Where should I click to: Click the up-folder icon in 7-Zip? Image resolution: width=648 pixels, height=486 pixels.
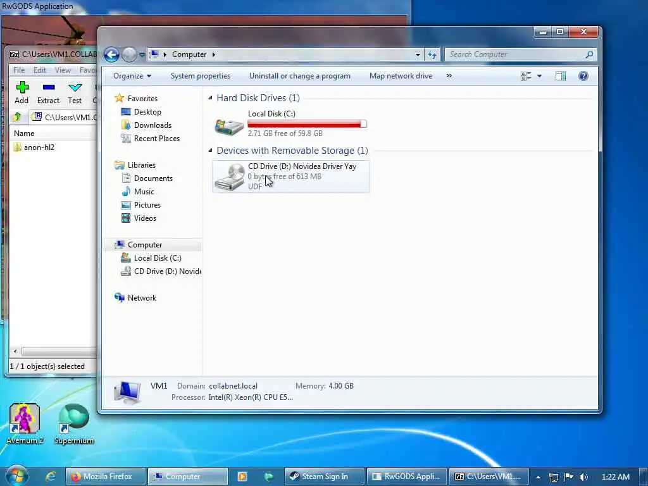tap(17, 117)
